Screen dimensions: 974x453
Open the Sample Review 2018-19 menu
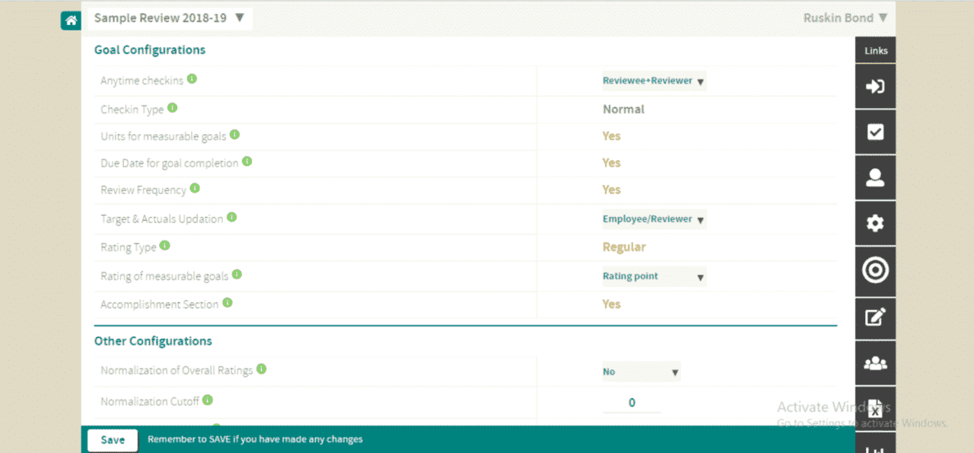pos(169,18)
